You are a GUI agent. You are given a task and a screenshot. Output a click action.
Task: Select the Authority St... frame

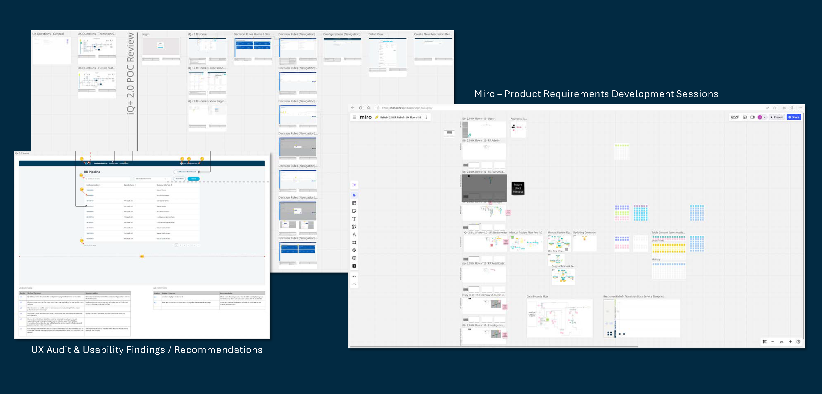(x=518, y=129)
